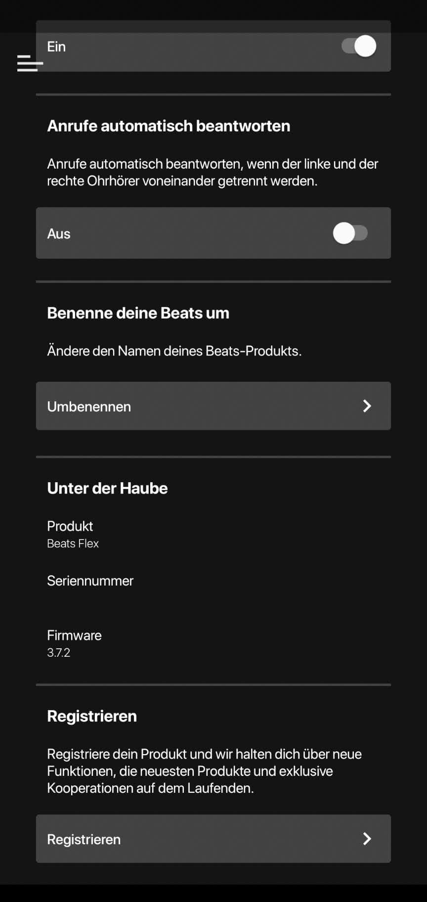The image size is (427, 902).
Task: Tap the 'Registrieren' button label at bottom
Action: 84,839
